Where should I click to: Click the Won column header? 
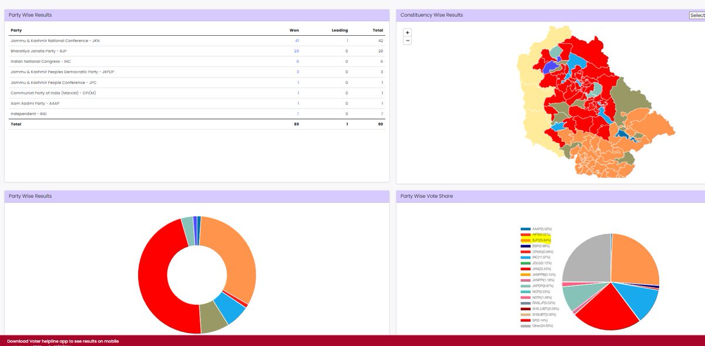point(294,30)
